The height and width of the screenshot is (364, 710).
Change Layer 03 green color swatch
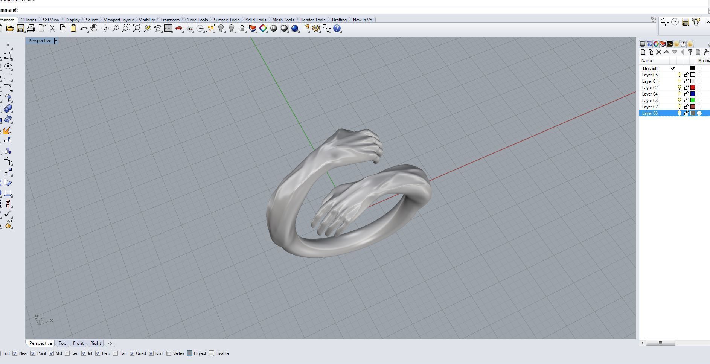point(693,101)
